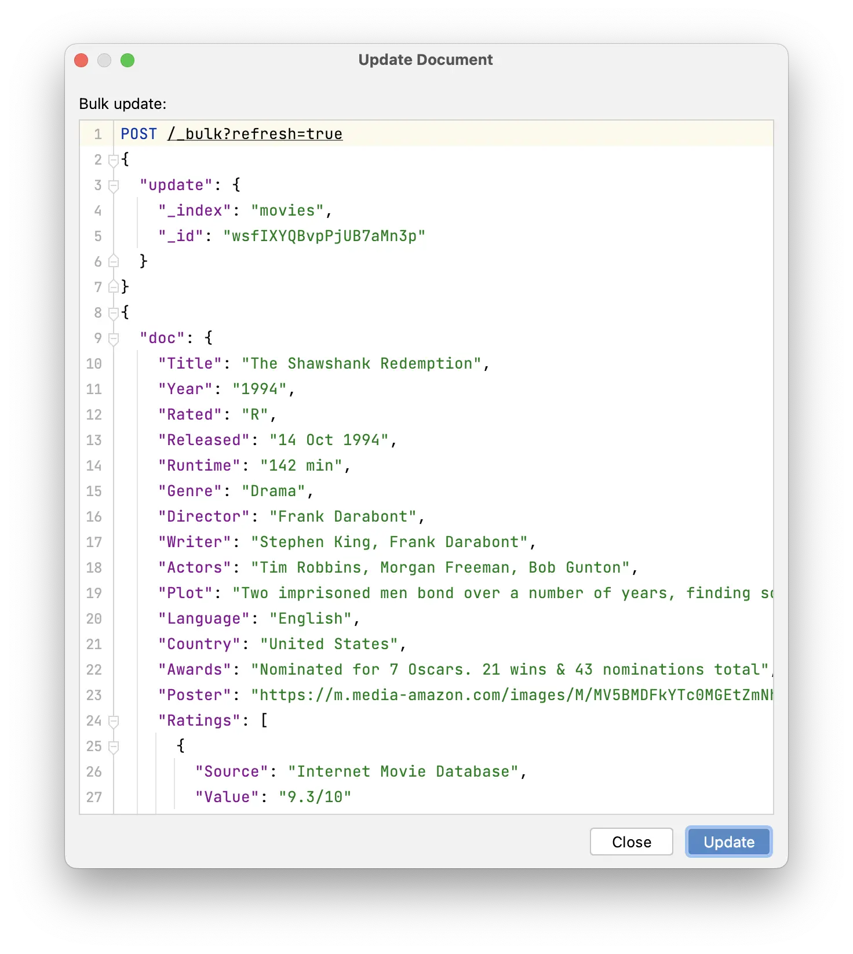This screenshot has width=853, height=954.
Task: Collapse the fold marker on line 2
Action: [x=114, y=159]
